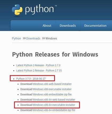
Task: Open the Documentation menu
Action: [95, 26]
